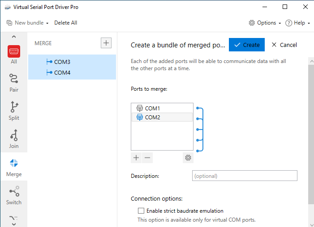Screen dimensions: 314x227
Task: Click Delete All in toolbar
Action: coord(66,23)
